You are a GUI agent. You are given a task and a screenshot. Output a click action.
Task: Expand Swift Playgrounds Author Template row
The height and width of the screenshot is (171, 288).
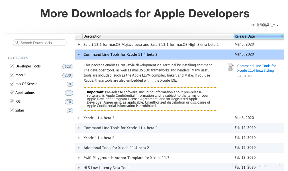[79, 158]
